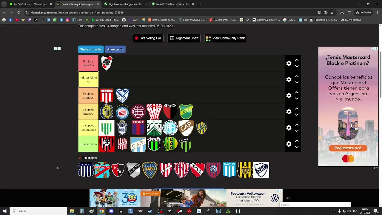Select the Vélez Sarsfield blue V crest
This screenshot has width=382, height=215.
coord(122,95)
